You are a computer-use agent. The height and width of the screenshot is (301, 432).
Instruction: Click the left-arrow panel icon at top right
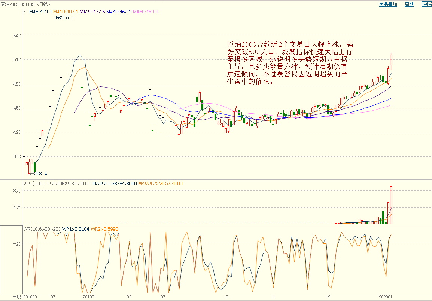[x=425, y=4]
